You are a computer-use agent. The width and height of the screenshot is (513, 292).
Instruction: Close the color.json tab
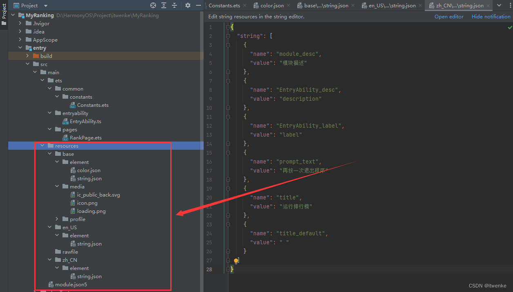[288, 5]
